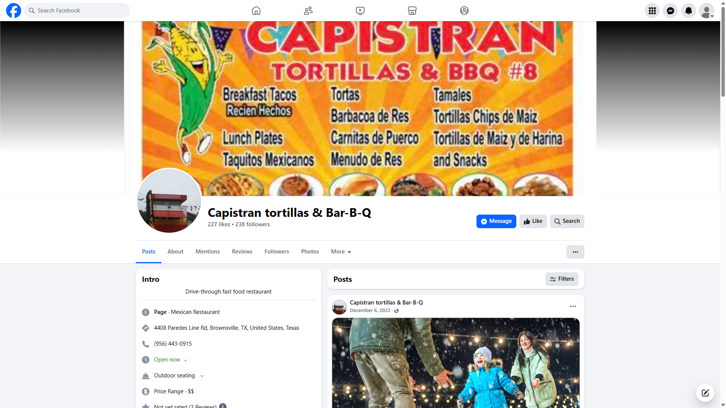The height and width of the screenshot is (408, 726).
Task: Open the Groups icon in top navigation
Action: (x=464, y=11)
